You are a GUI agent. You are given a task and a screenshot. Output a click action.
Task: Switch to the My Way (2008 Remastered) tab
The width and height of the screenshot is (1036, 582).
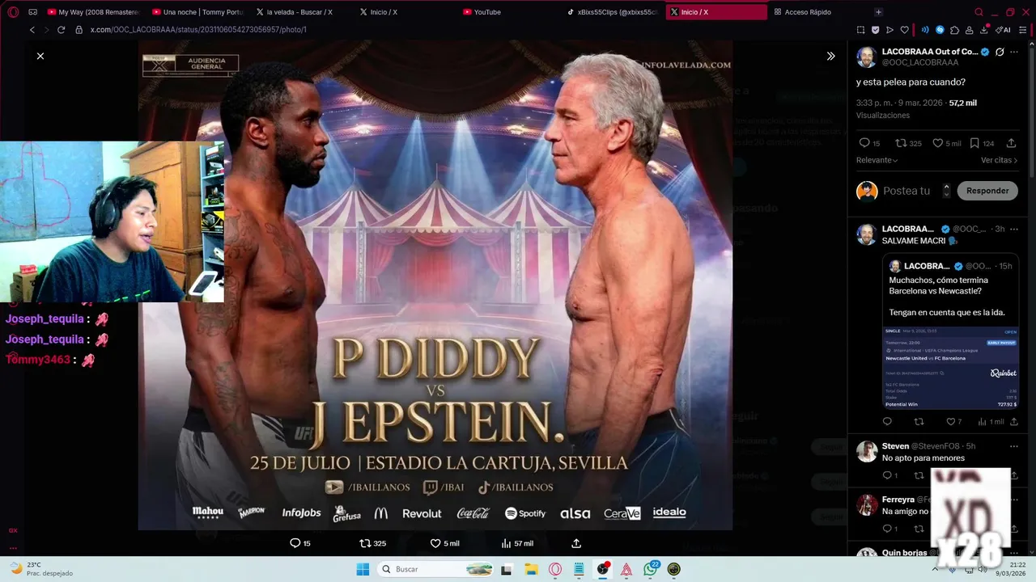[93, 12]
